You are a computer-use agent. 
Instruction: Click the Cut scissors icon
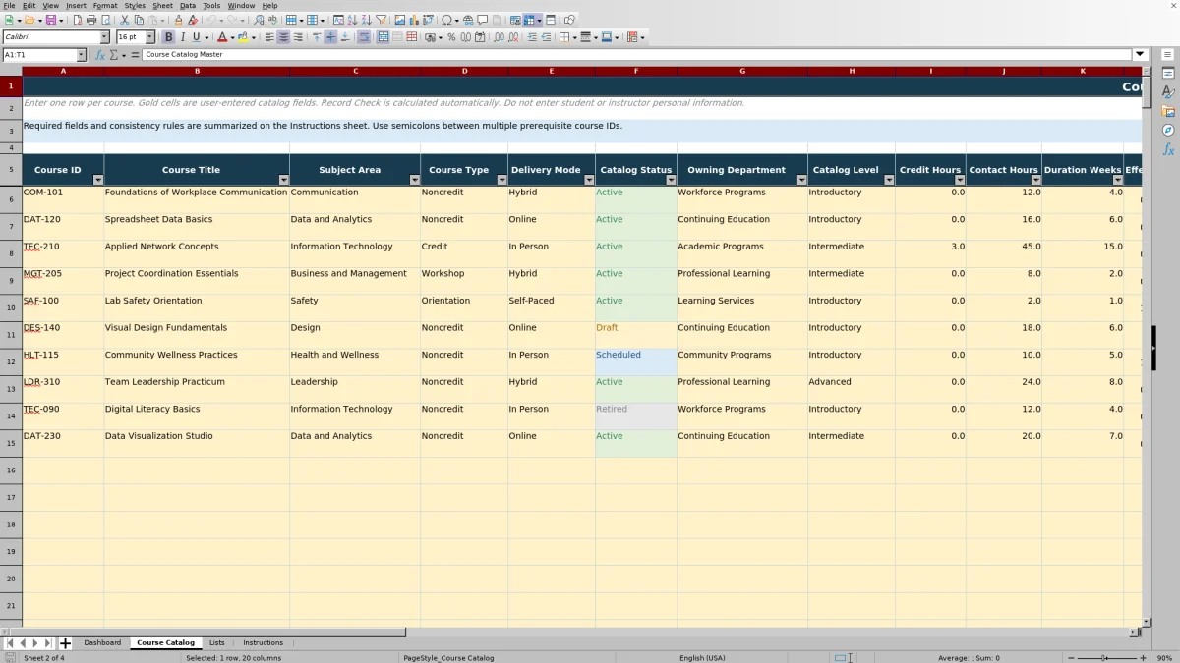(124, 20)
